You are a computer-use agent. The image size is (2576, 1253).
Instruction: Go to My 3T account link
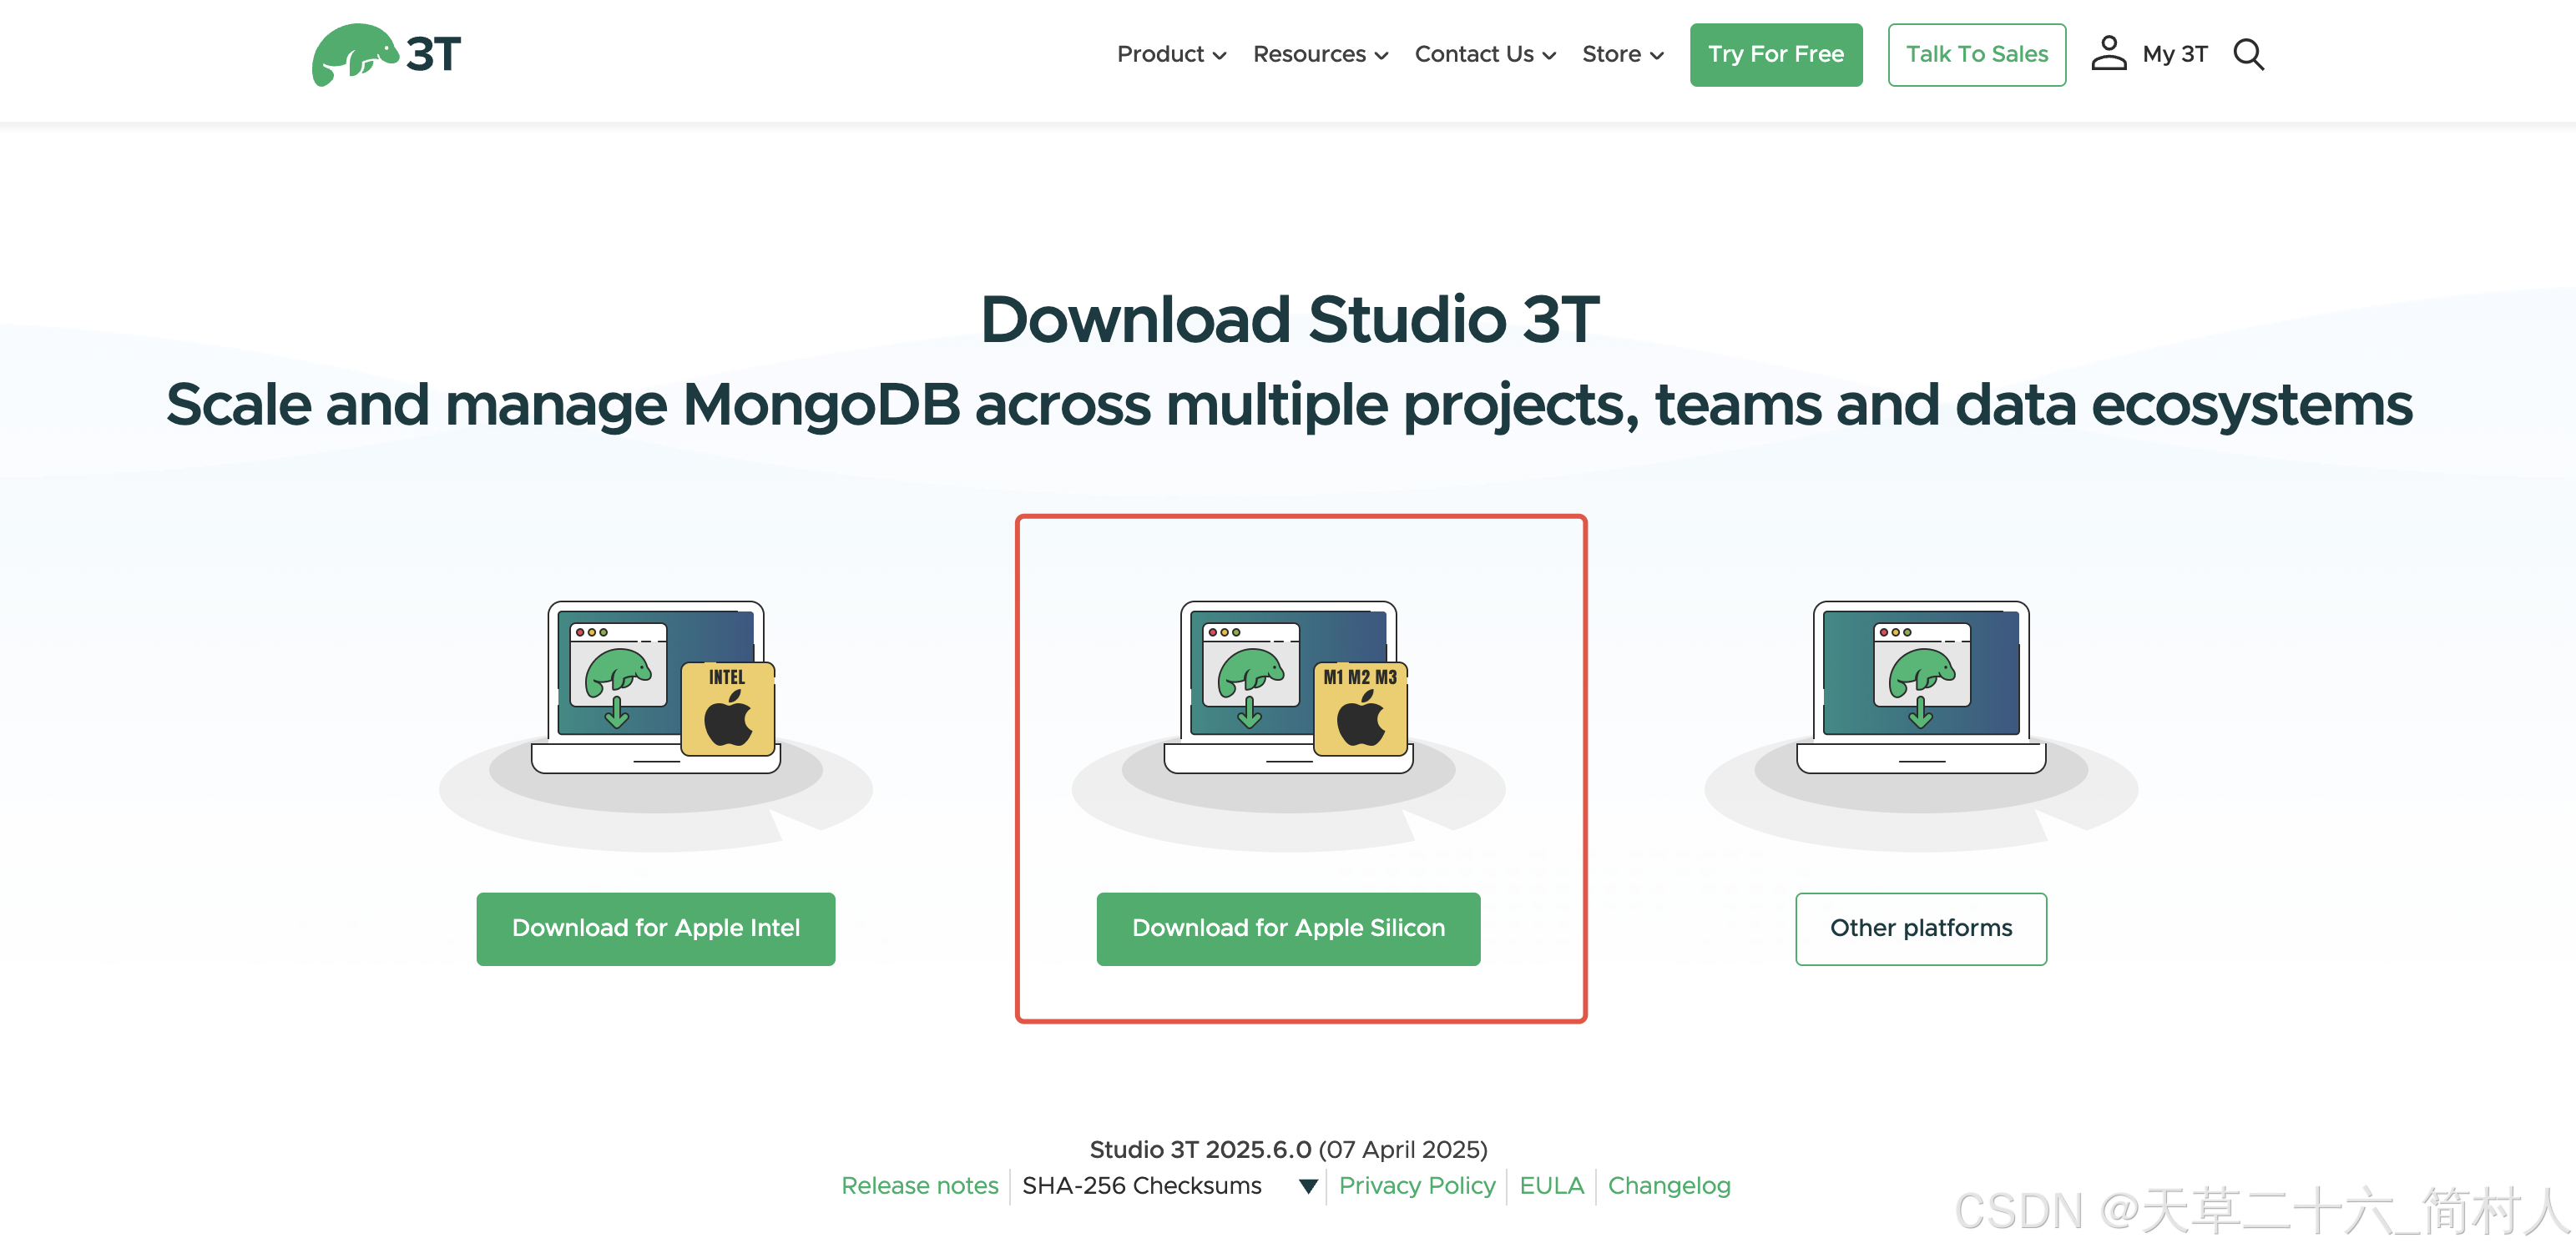pos(2174,54)
